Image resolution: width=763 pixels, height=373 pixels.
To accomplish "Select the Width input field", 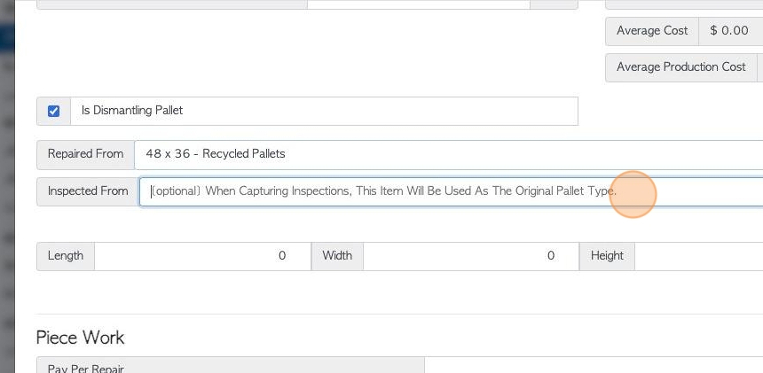I will click(x=471, y=256).
